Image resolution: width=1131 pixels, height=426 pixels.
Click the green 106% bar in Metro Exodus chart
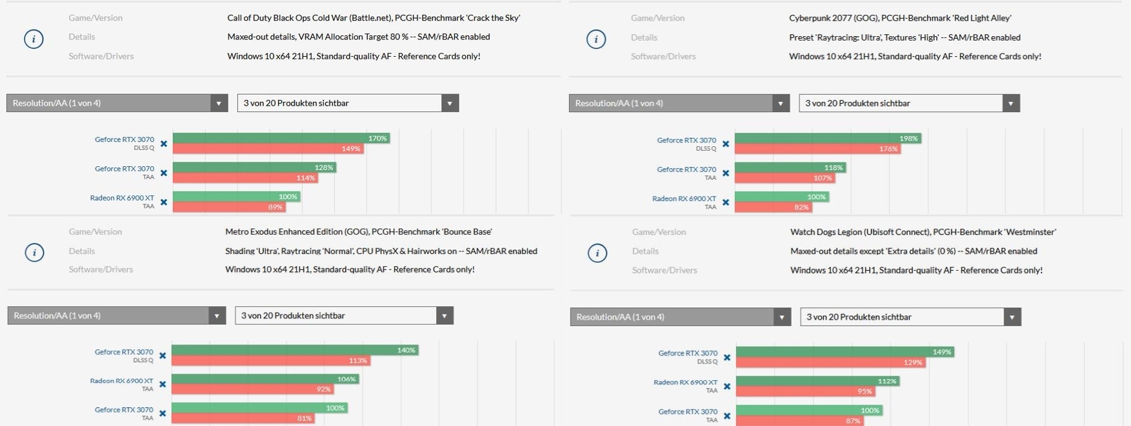click(265, 379)
